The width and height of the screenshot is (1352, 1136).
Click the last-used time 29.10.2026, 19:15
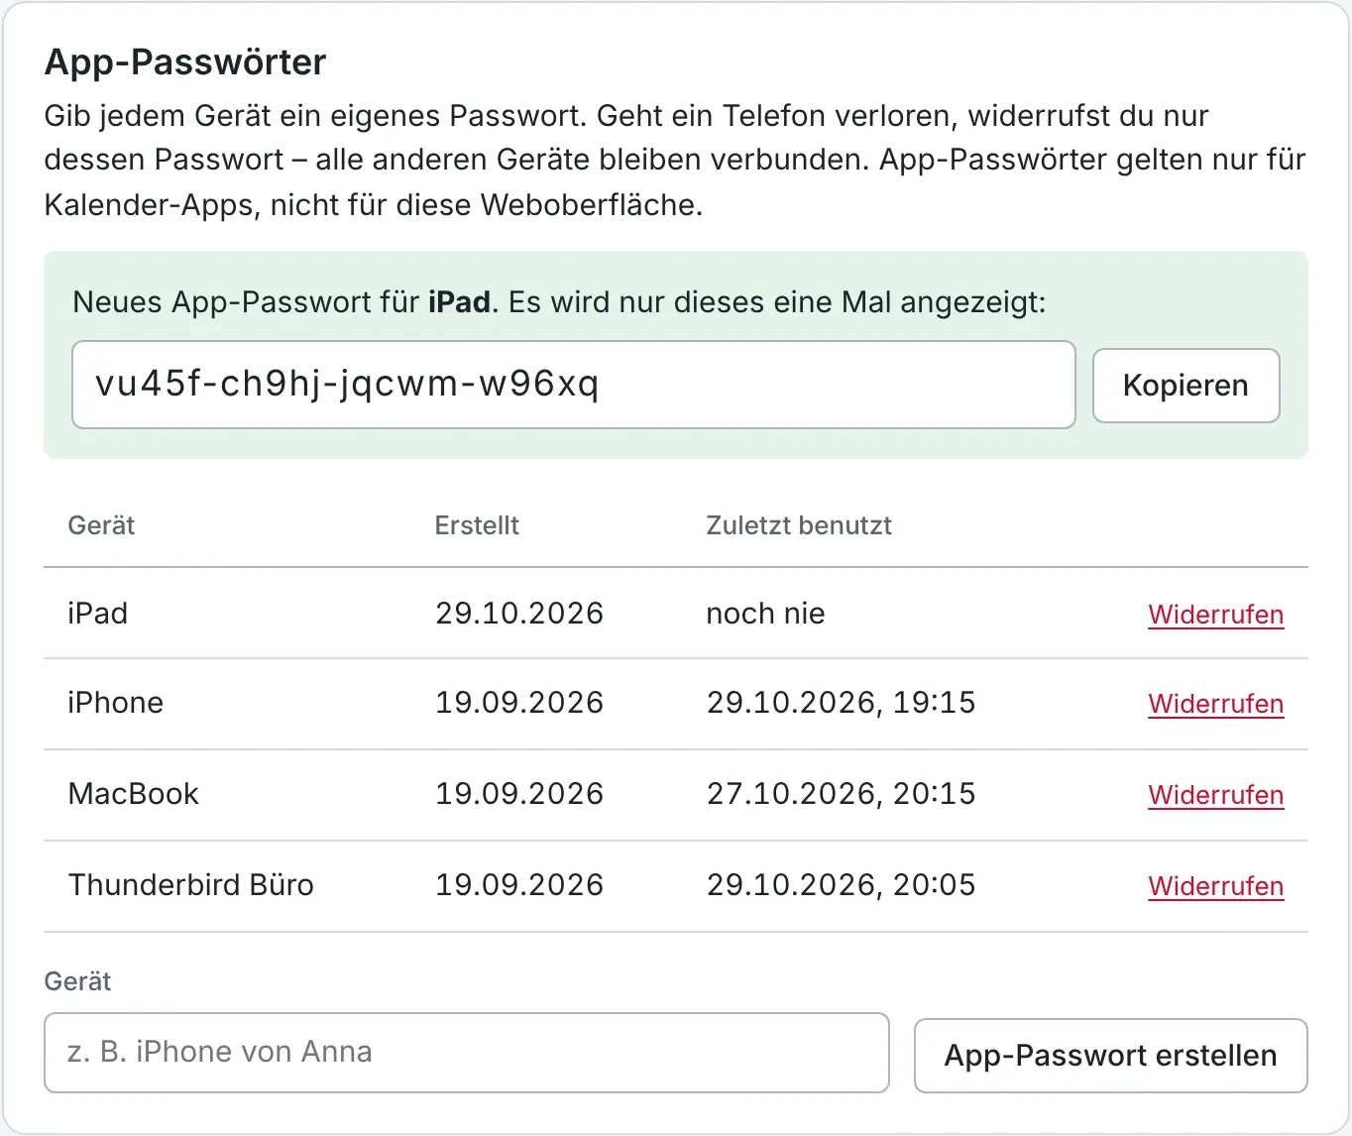click(x=841, y=703)
